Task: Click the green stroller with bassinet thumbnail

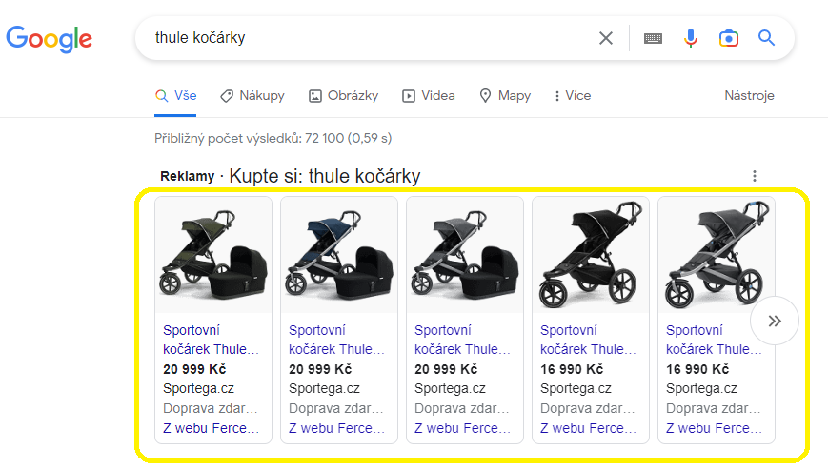Action: click(213, 255)
